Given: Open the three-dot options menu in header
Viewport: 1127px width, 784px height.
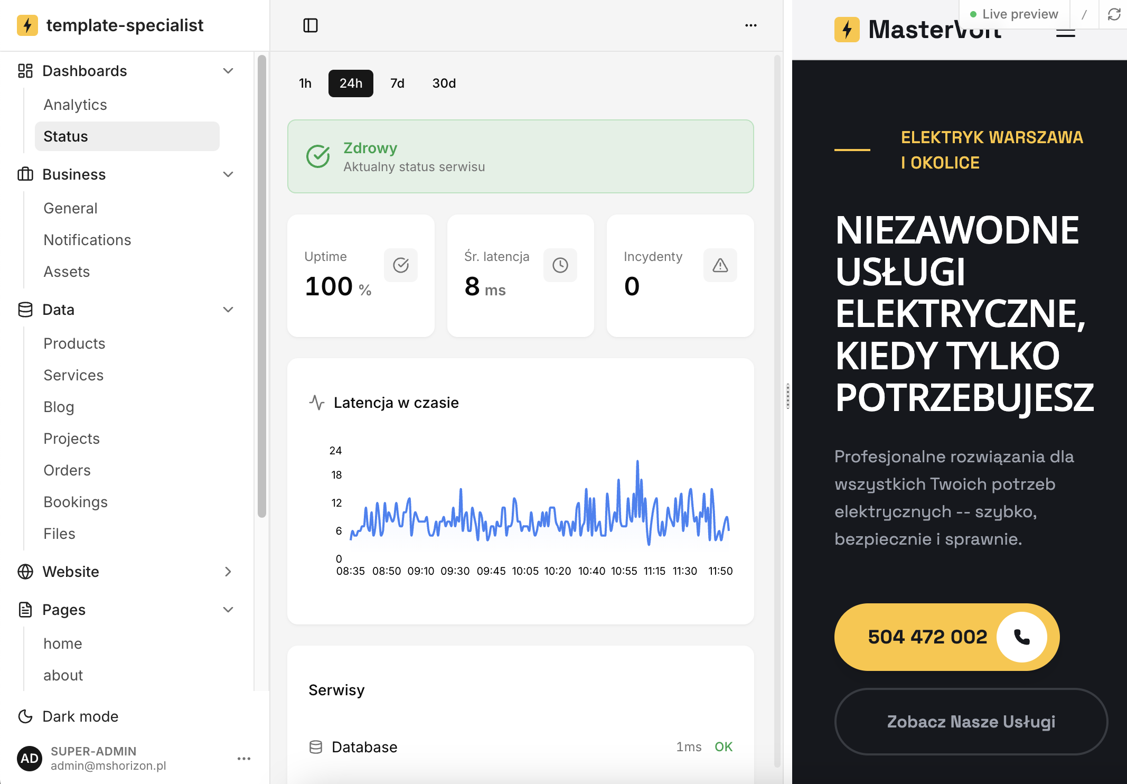Looking at the screenshot, I should pyautogui.click(x=751, y=25).
